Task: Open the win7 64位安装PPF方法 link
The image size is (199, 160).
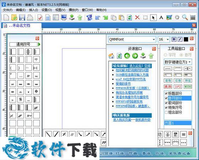Action: [x=131, y=79]
